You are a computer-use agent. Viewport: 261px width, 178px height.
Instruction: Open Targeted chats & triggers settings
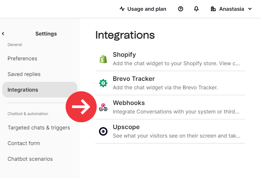tap(39, 128)
